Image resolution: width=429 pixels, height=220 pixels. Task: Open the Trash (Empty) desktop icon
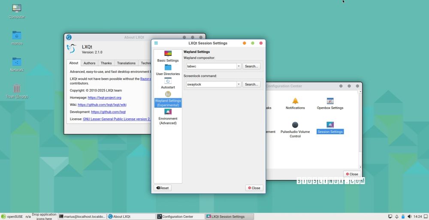[17, 91]
